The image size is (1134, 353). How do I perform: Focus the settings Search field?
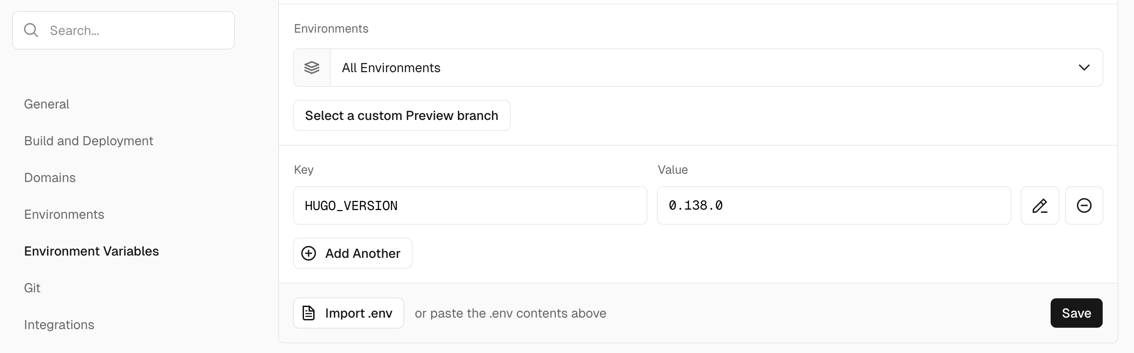click(123, 30)
